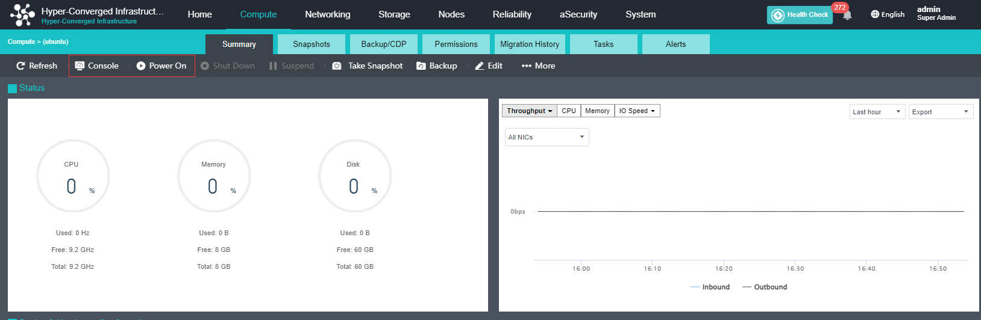
Task: Click the Health Check button
Action: (800, 14)
